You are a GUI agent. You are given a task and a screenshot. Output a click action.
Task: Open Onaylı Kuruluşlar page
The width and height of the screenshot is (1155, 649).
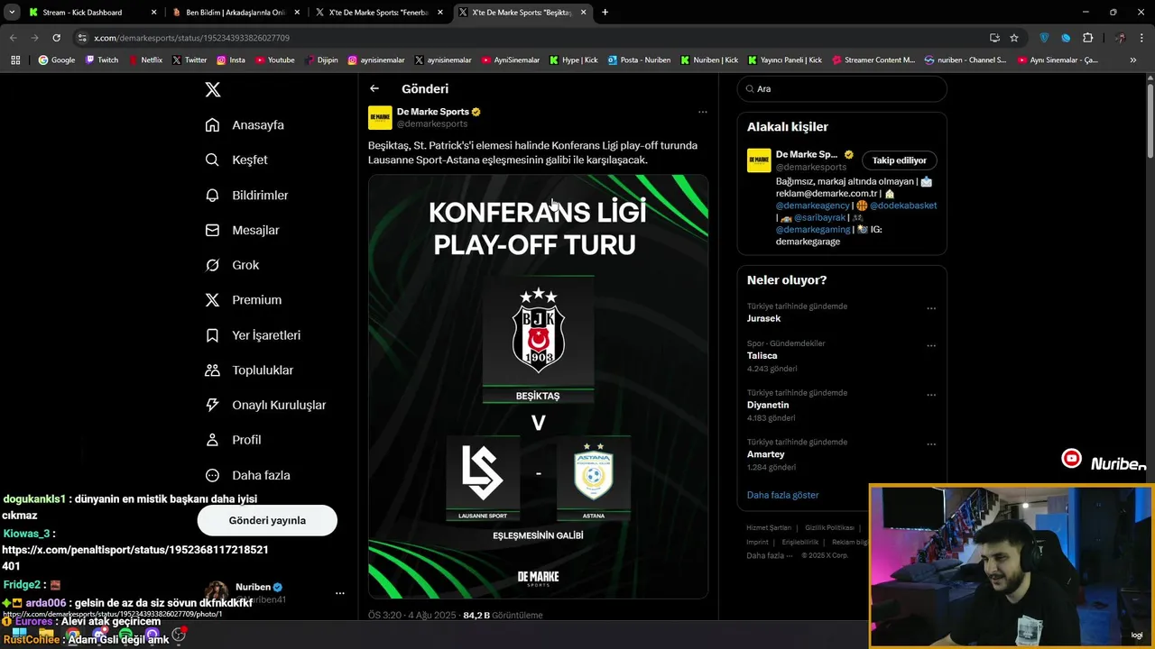click(266, 405)
